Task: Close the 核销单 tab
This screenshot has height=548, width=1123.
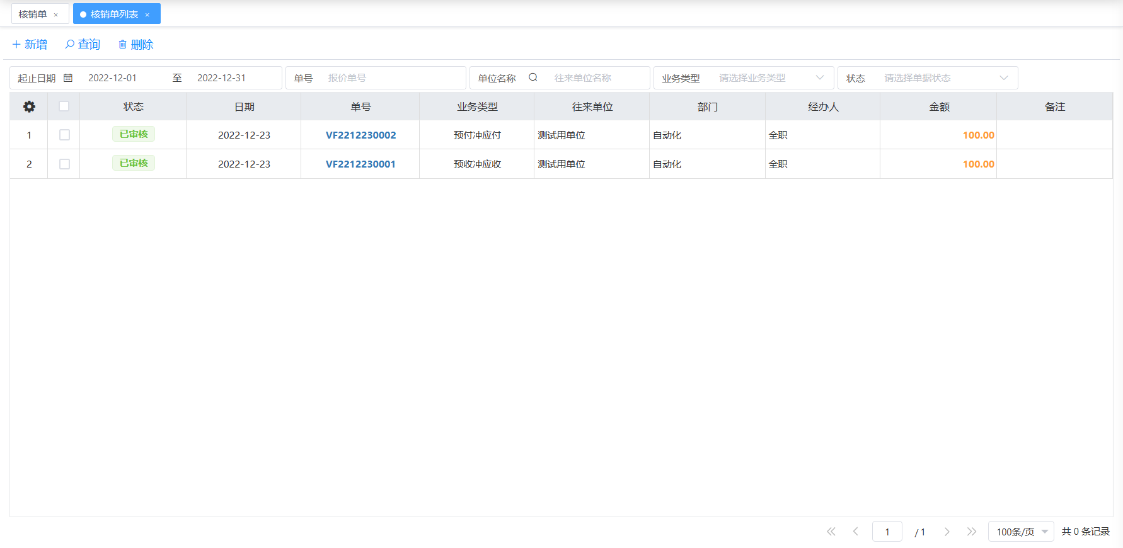Action: 56,14
